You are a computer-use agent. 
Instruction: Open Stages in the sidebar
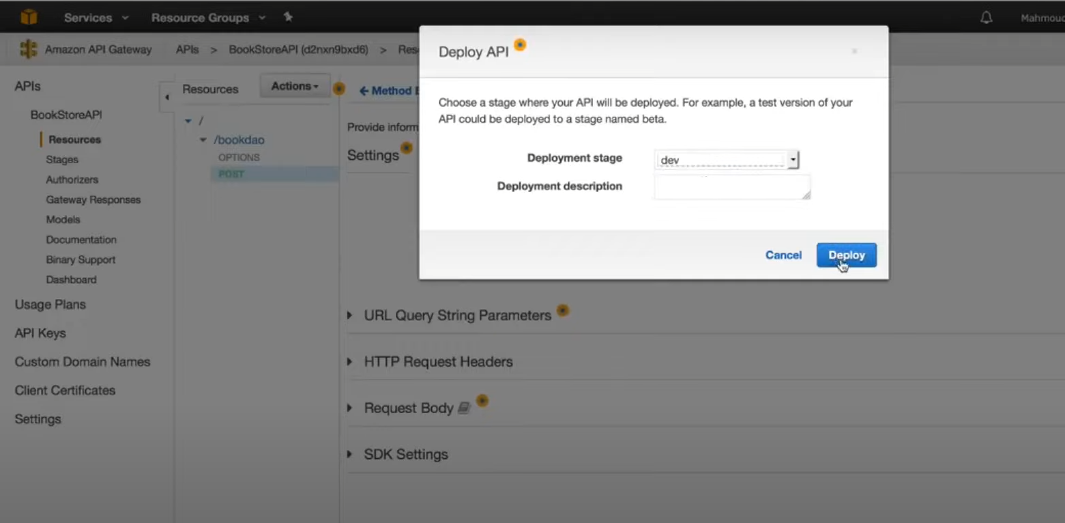(x=62, y=159)
